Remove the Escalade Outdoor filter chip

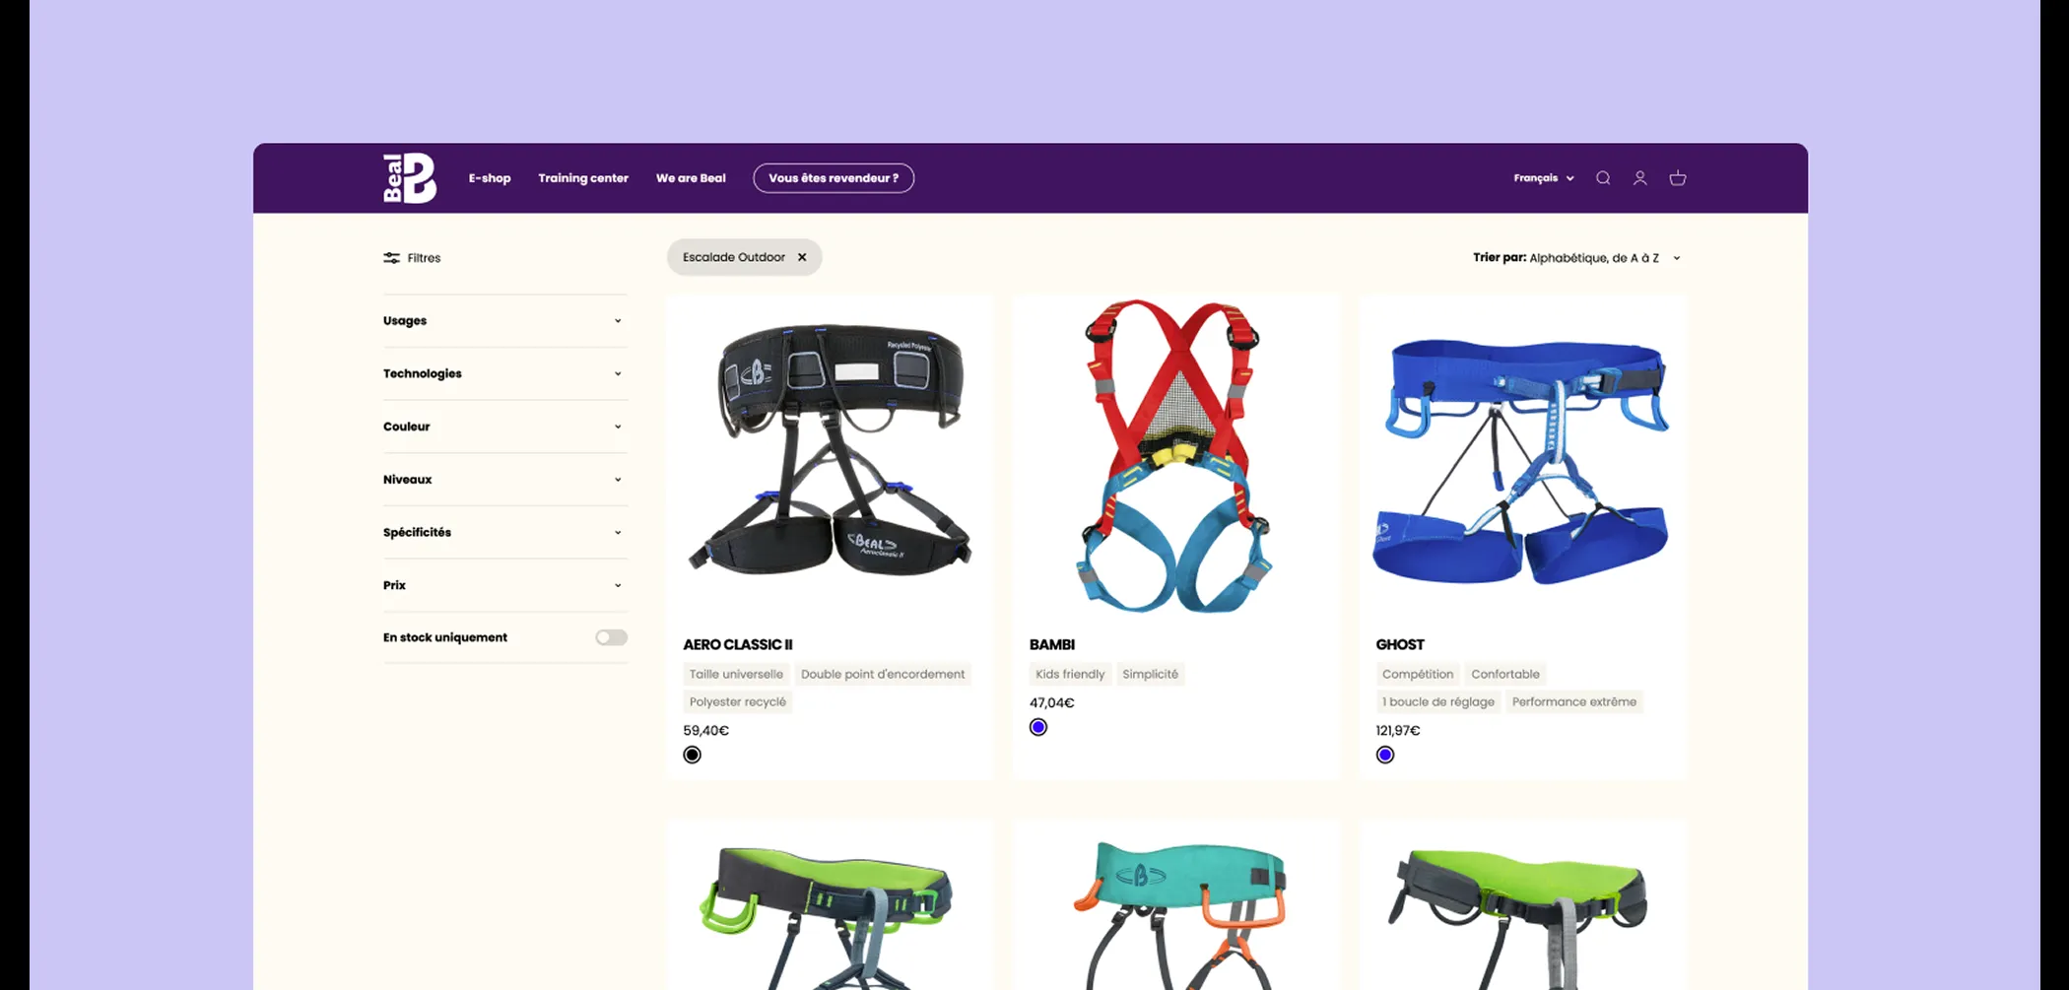point(802,257)
